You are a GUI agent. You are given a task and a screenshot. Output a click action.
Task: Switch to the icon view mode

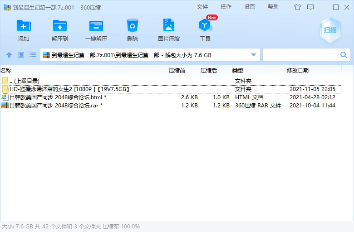21,55
